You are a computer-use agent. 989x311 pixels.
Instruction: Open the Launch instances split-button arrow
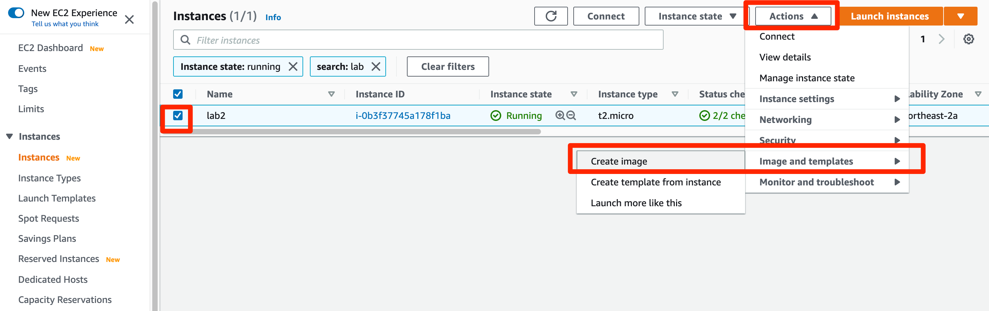(x=960, y=16)
